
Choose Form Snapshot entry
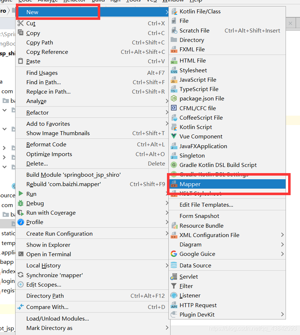(x=228, y=216)
